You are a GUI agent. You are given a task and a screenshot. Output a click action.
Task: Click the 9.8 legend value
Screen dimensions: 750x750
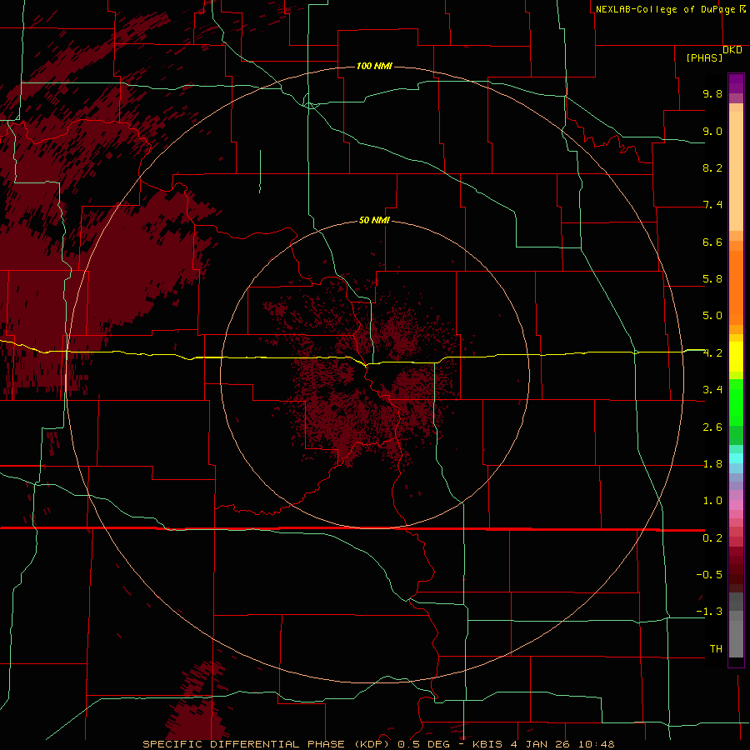tap(712, 93)
